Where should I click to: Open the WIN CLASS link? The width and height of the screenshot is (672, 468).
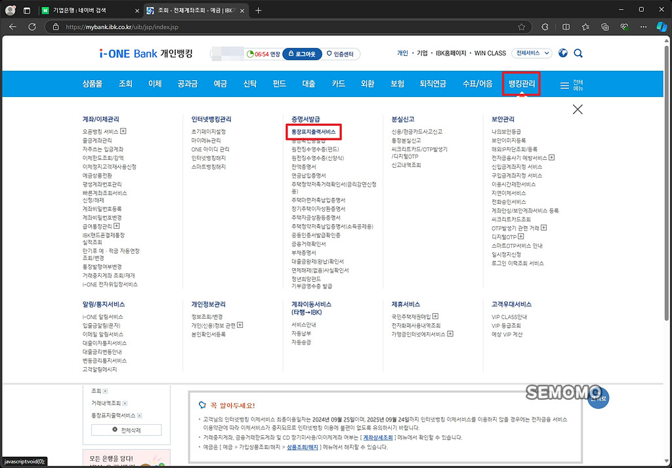click(490, 53)
